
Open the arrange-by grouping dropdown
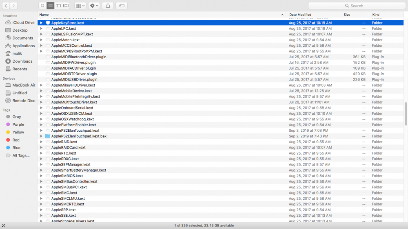point(80,6)
